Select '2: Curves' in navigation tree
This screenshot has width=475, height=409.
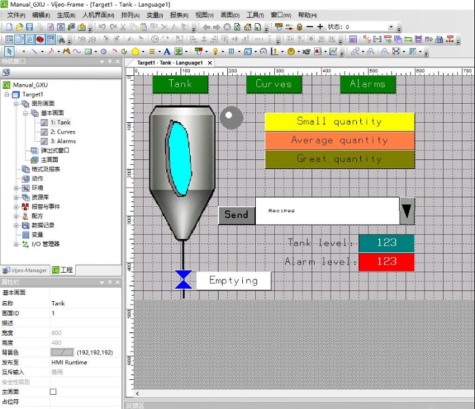(x=62, y=132)
